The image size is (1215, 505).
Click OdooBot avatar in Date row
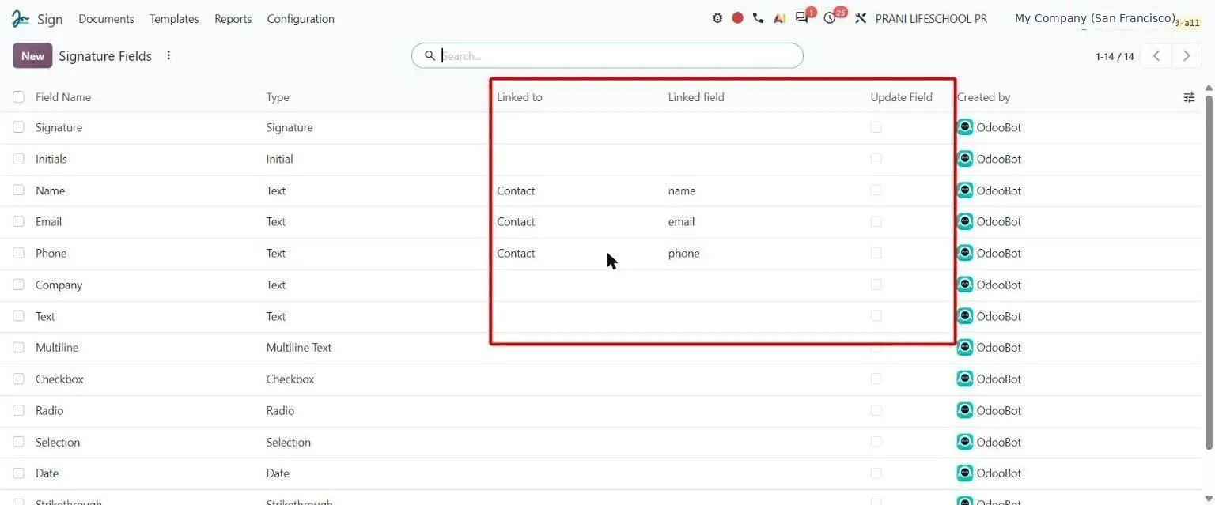point(965,473)
